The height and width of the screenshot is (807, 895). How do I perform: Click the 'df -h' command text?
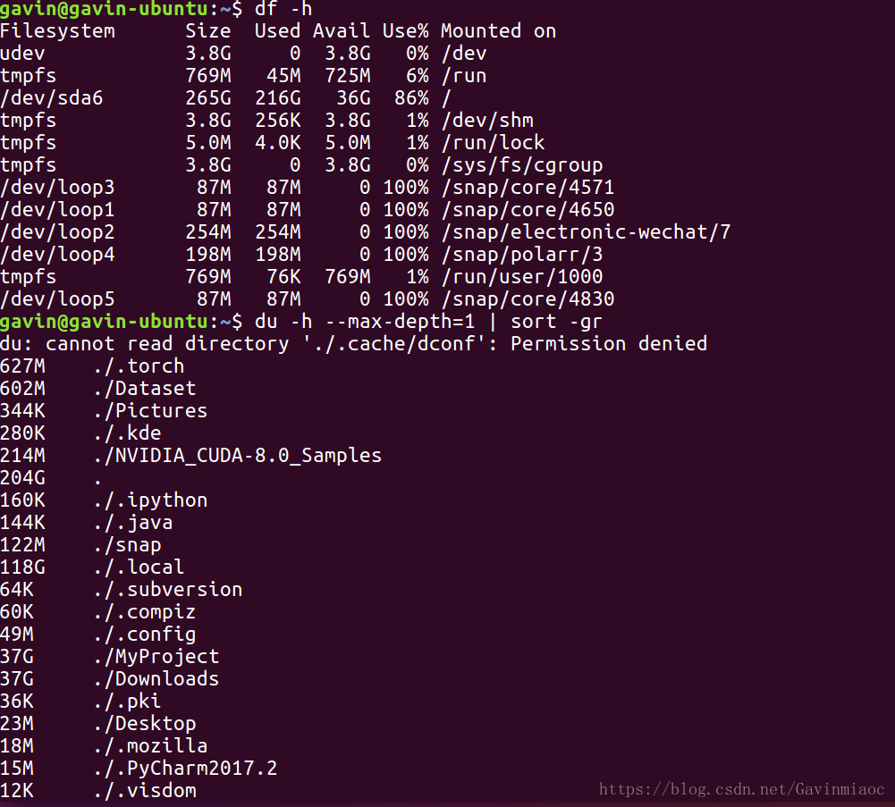(x=283, y=9)
